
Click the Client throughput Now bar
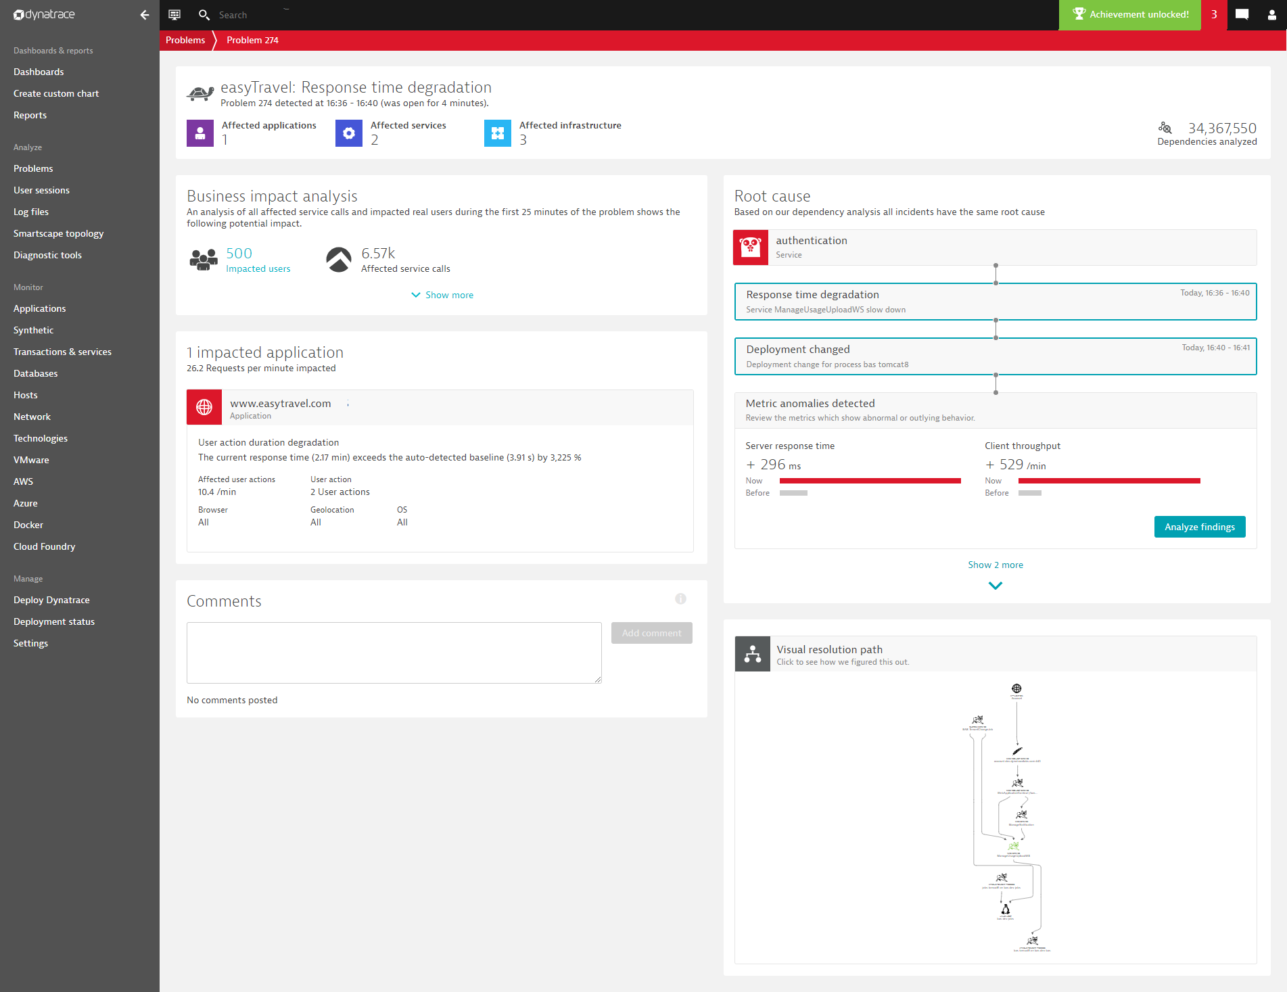pyautogui.click(x=1109, y=481)
